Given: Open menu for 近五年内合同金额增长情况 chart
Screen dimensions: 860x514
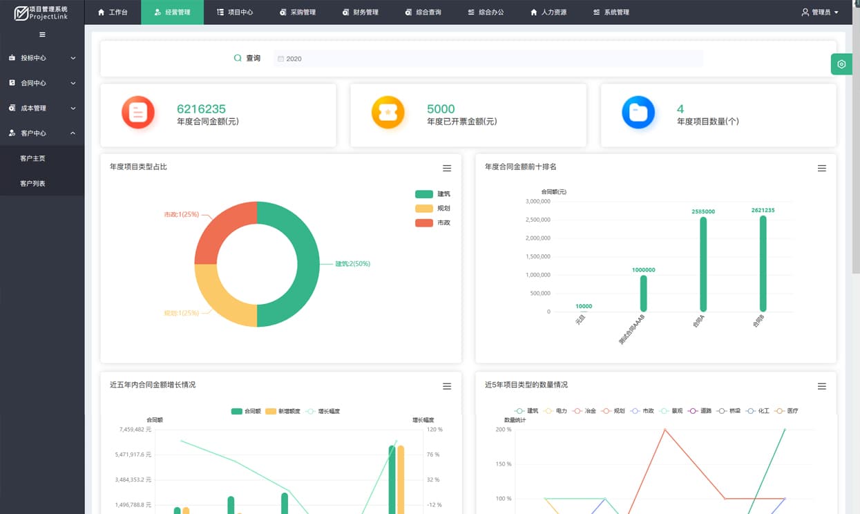Looking at the screenshot, I should coord(447,386).
